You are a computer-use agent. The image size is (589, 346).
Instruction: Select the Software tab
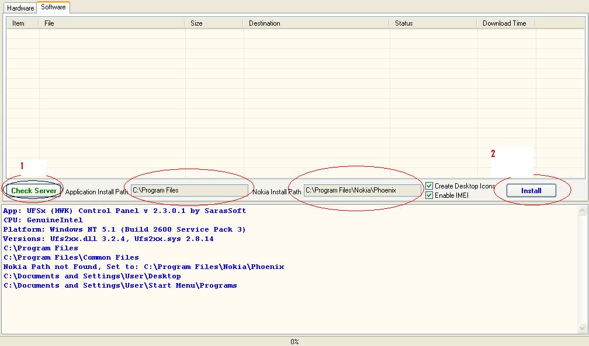click(x=53, y=7)
